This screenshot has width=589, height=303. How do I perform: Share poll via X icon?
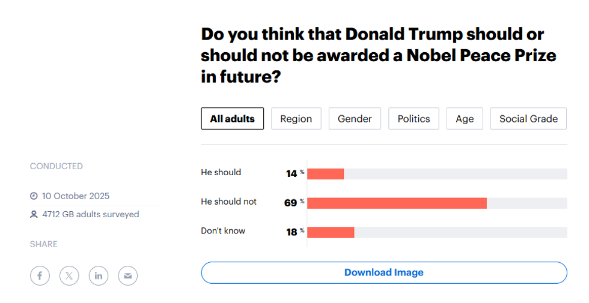coord(69,276)
